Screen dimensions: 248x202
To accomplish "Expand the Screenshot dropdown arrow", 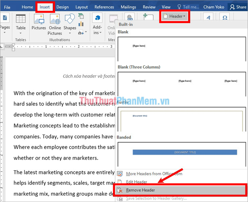I will click(86, 32).
